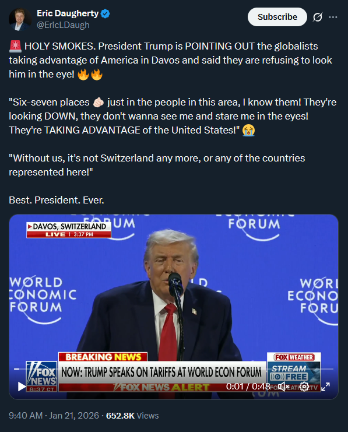
Task: Open the 9:40 AM · Jan 21, 2026 timestamp
Action: 54,416
